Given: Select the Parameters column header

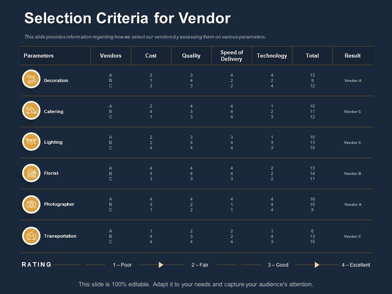Looking at the screenshot, I should point(39,56).
